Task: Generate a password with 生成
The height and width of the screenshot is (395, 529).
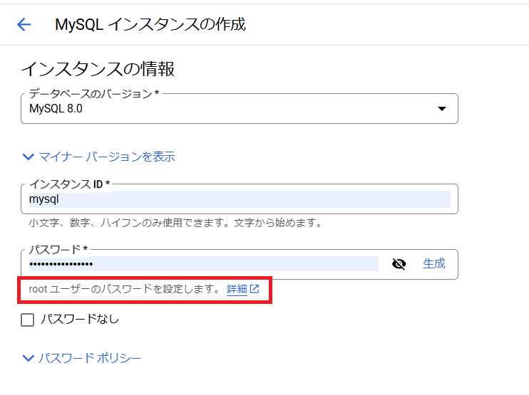Action: 434,263
